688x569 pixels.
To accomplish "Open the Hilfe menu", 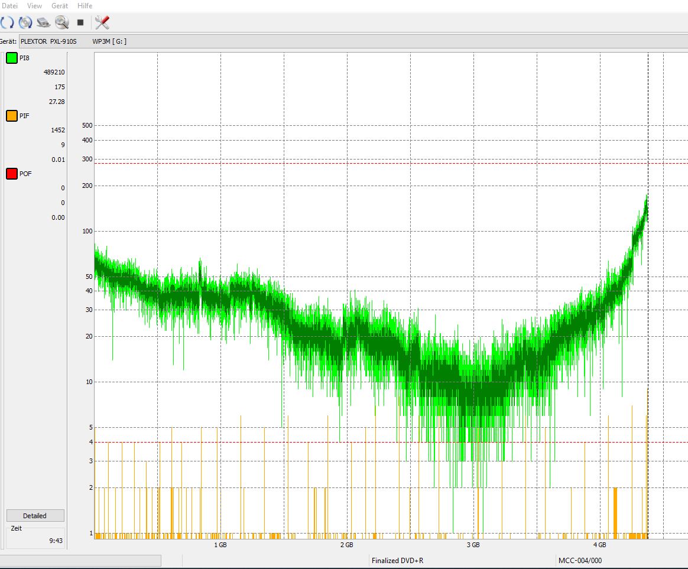I will tap(85, 6).
